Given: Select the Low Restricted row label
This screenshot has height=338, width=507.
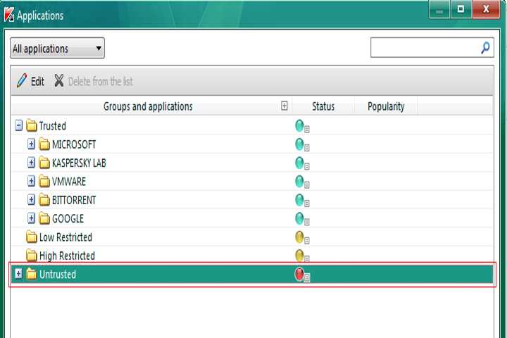Looking at the screenshot, I should coord(65,237).
